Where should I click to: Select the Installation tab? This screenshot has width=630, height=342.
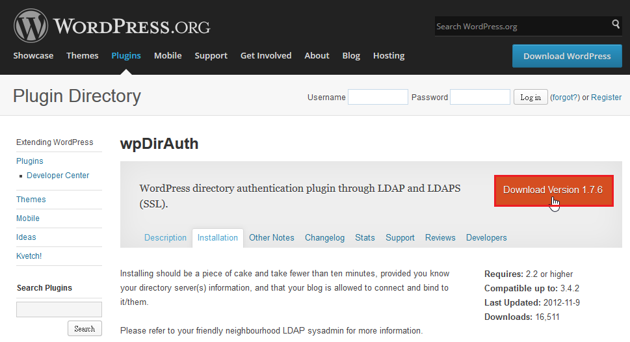(x=218, y=237)
